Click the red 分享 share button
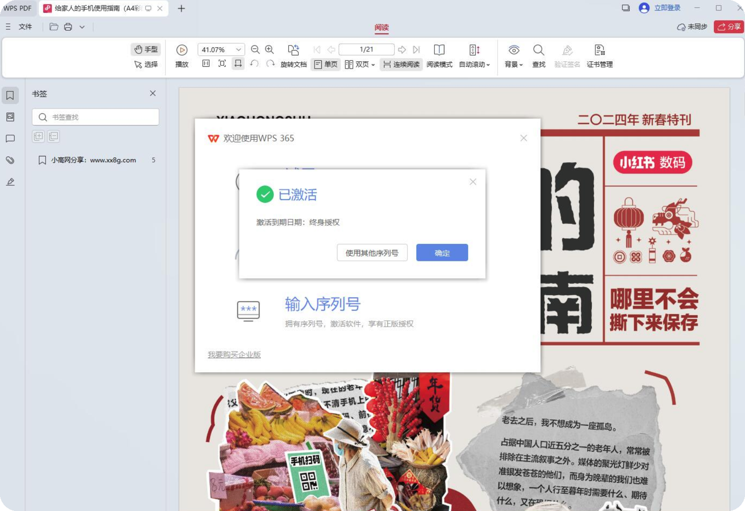 click(x=729, y=27)
